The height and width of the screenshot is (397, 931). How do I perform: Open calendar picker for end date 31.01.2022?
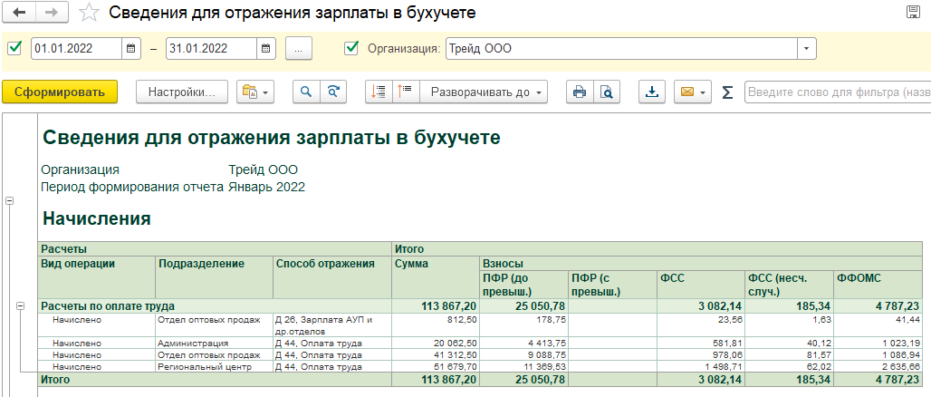coord(266,49)
